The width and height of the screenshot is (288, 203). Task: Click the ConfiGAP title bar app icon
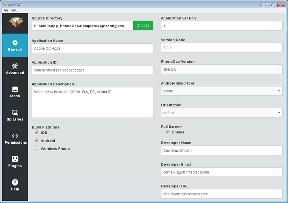pyautogui.click(x=5, y=5)
